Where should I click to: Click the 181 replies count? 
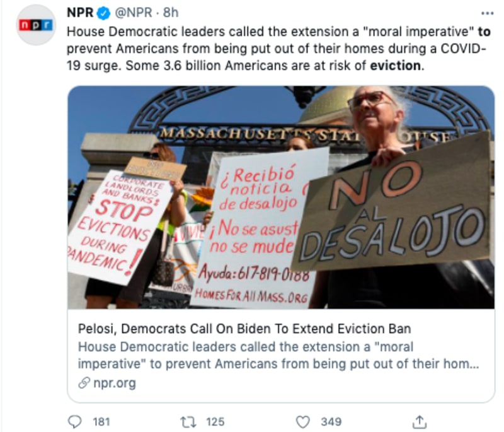click(x=101, y=421)
